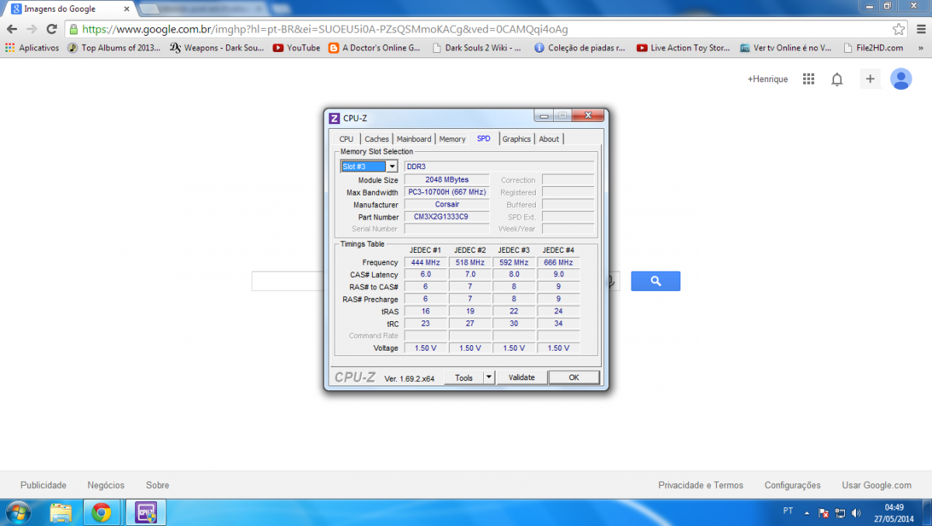This screenshot has width=932, height=526.
Task: Select the Module Size value 2048 MBytes
Action: tap(447, 180)
